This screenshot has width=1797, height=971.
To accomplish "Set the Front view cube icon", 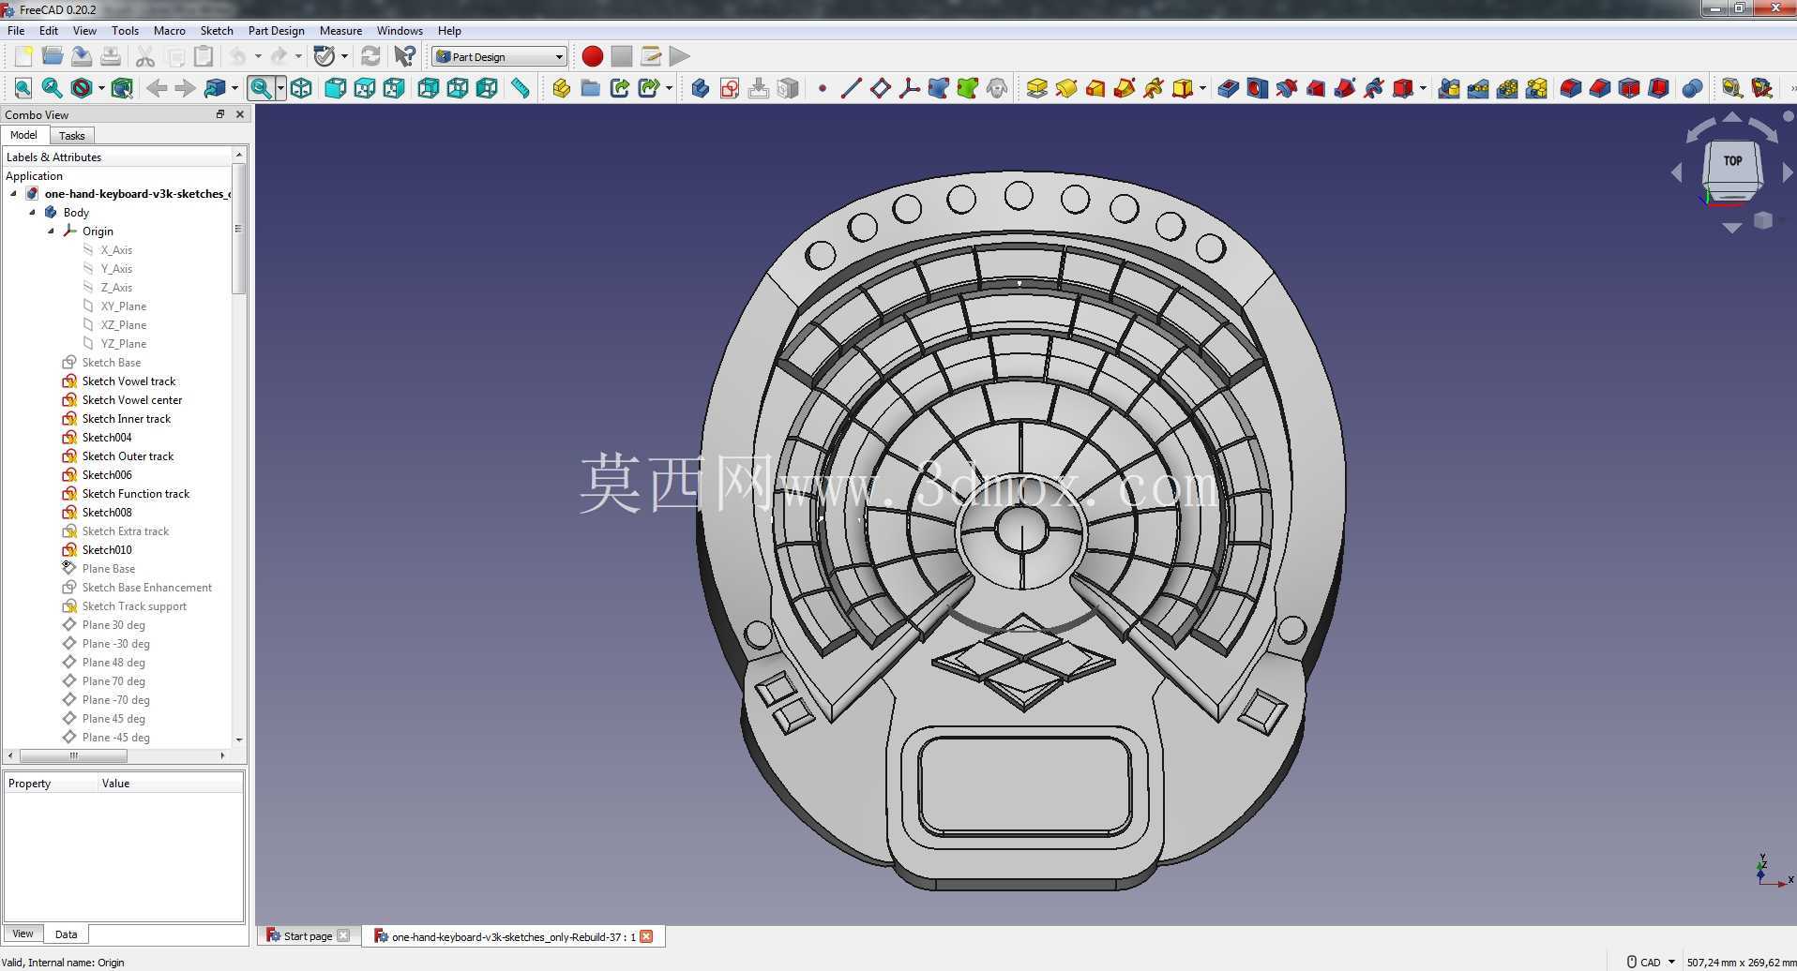I will [x=335, y=88].
